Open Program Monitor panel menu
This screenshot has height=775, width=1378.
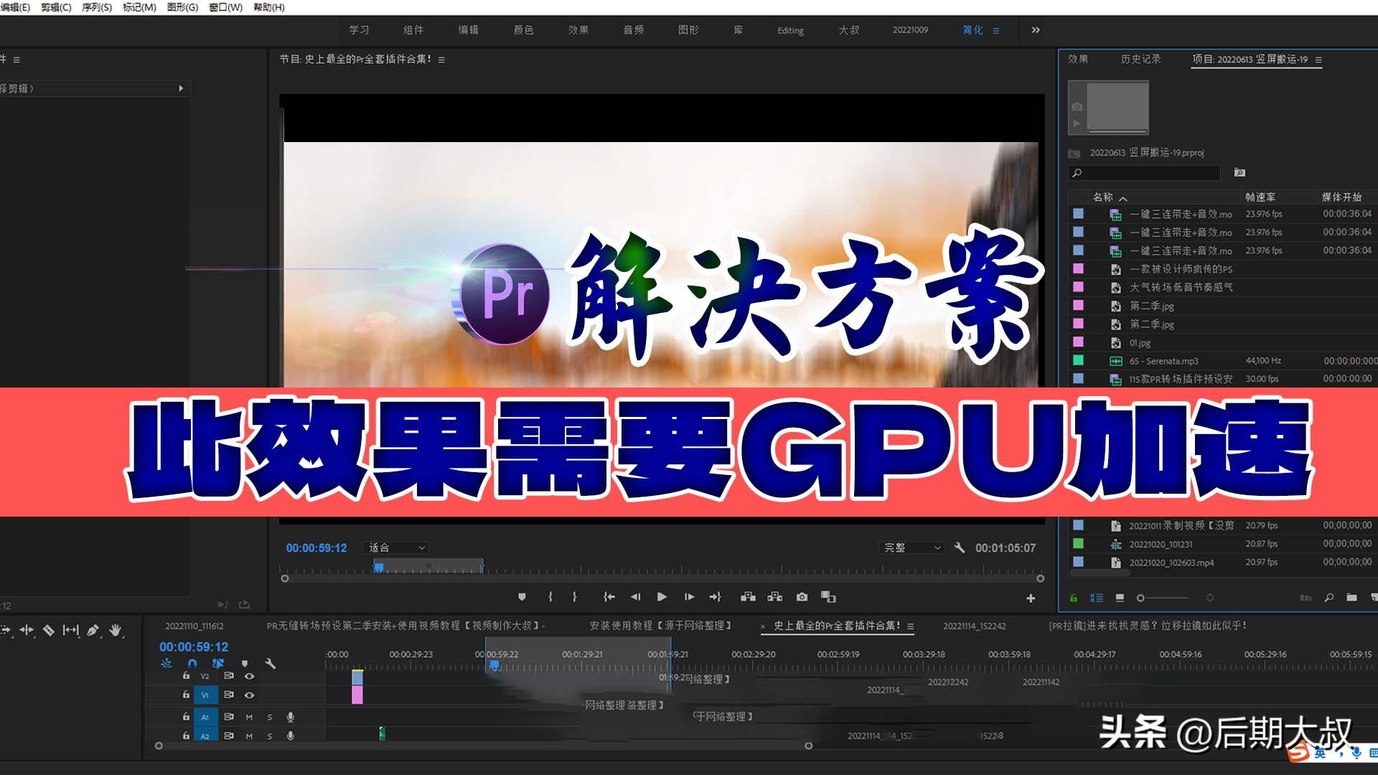441,60
